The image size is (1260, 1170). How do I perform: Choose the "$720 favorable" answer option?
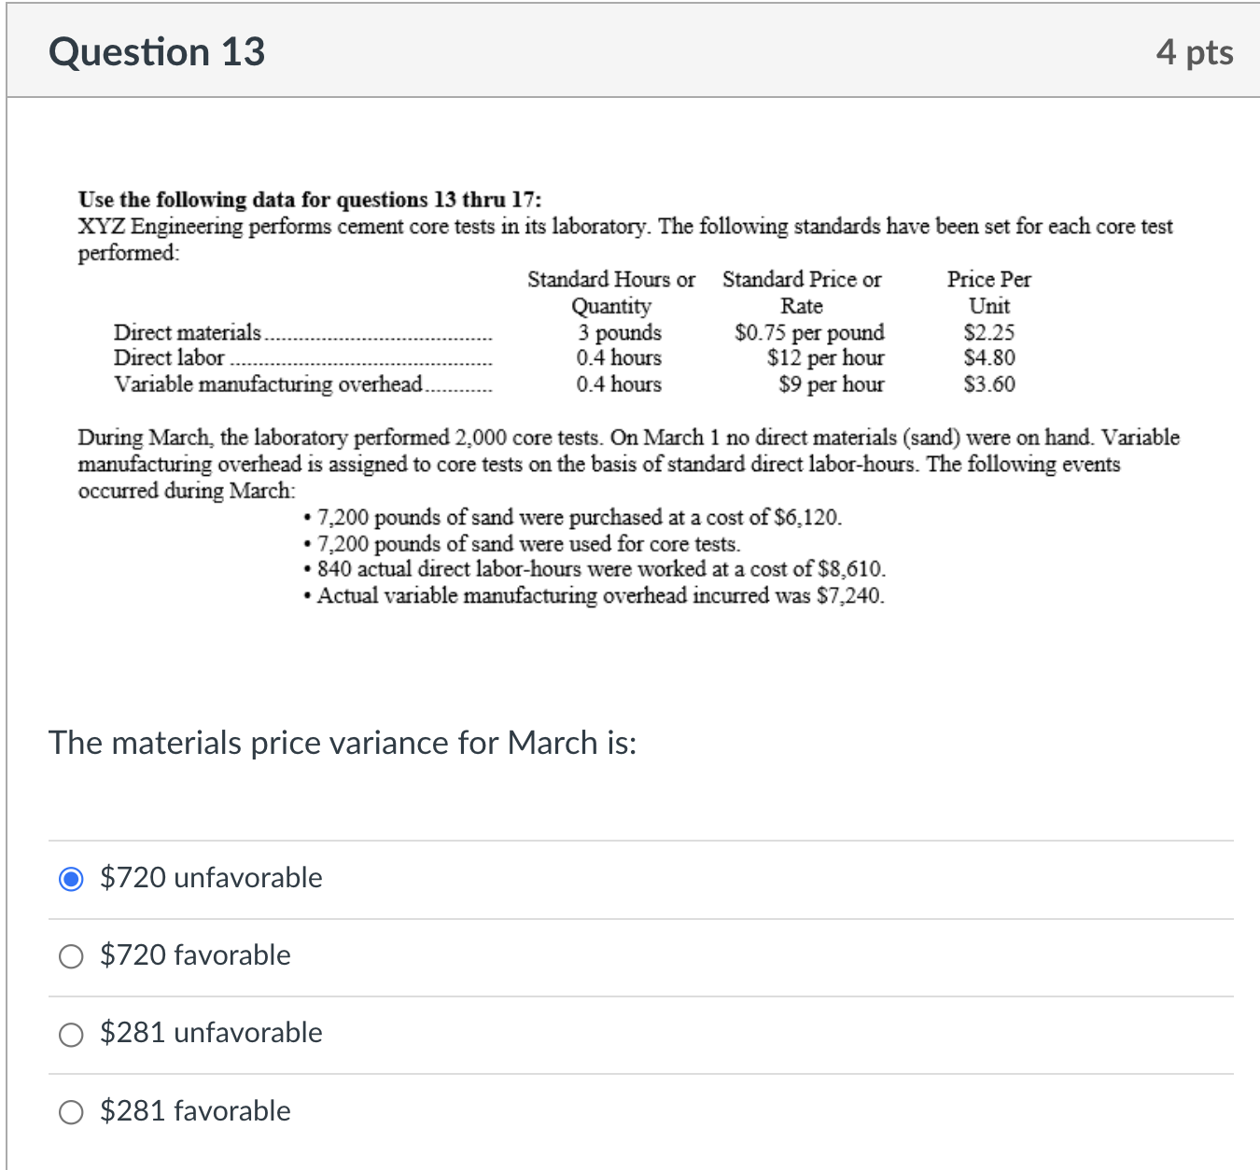(x=70, y=956)
